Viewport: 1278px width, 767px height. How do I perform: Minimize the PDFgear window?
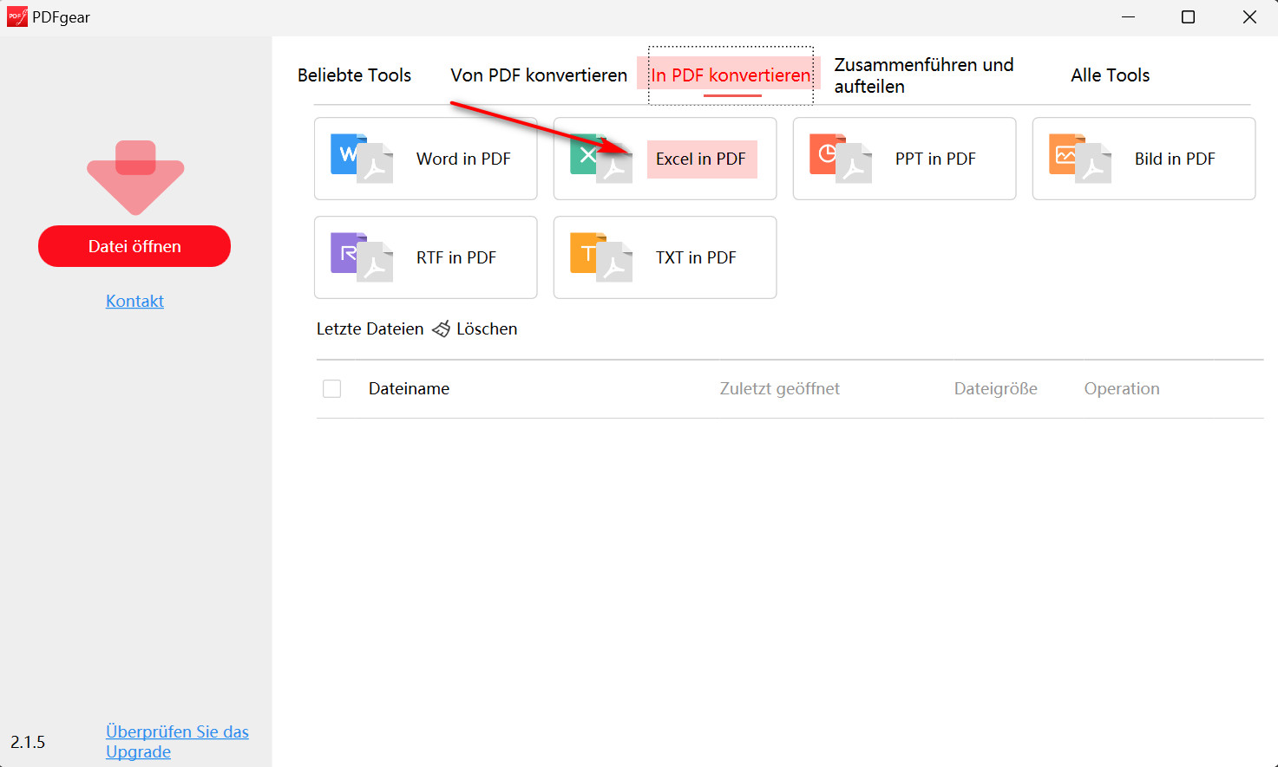click(x=1128, y=16)
